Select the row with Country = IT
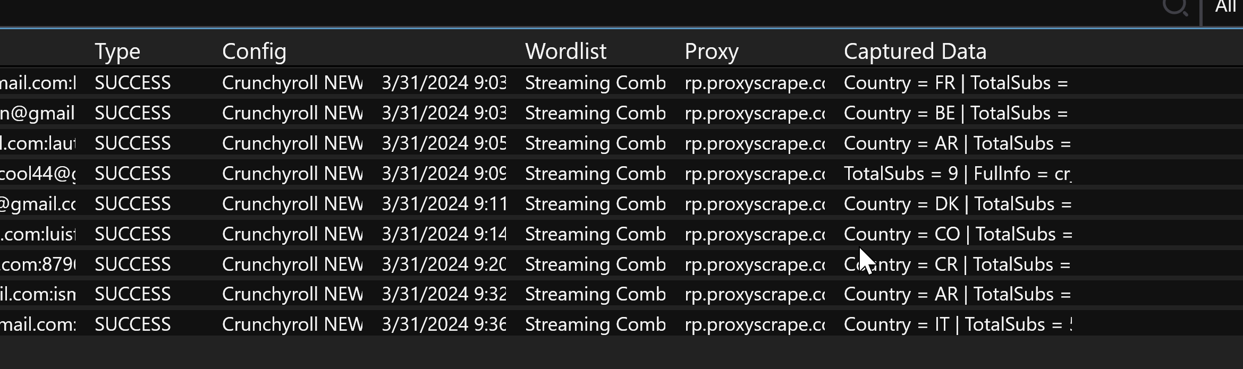 coord(957,324)
